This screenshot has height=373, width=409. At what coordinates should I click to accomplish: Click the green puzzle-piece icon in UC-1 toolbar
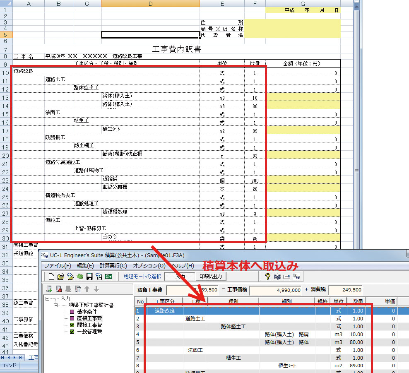point(80,277)
